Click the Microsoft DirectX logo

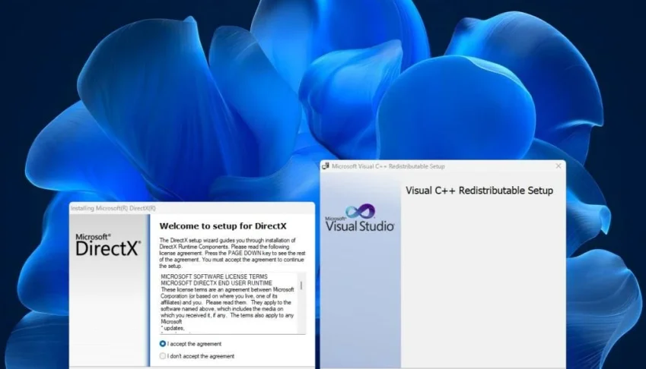pyautogui.click(x=108, y=245)
